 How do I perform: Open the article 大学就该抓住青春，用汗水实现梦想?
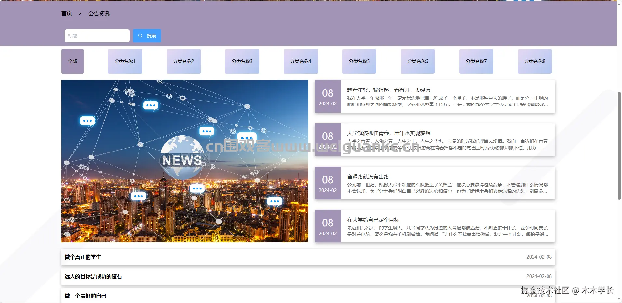tap(388, 133)
